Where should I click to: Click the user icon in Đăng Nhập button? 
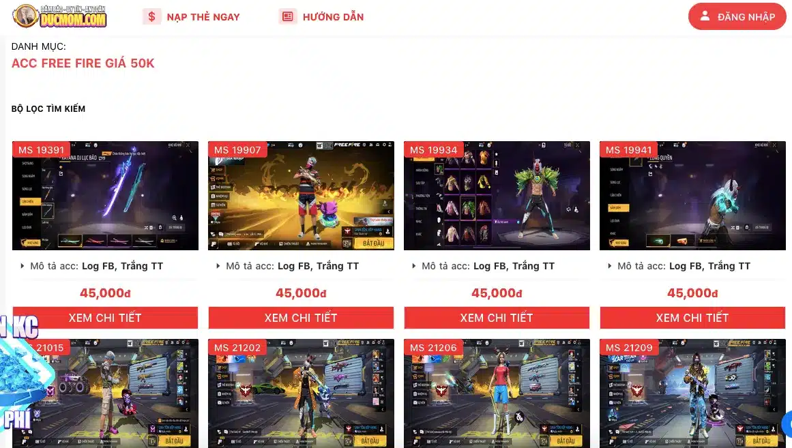705,16
